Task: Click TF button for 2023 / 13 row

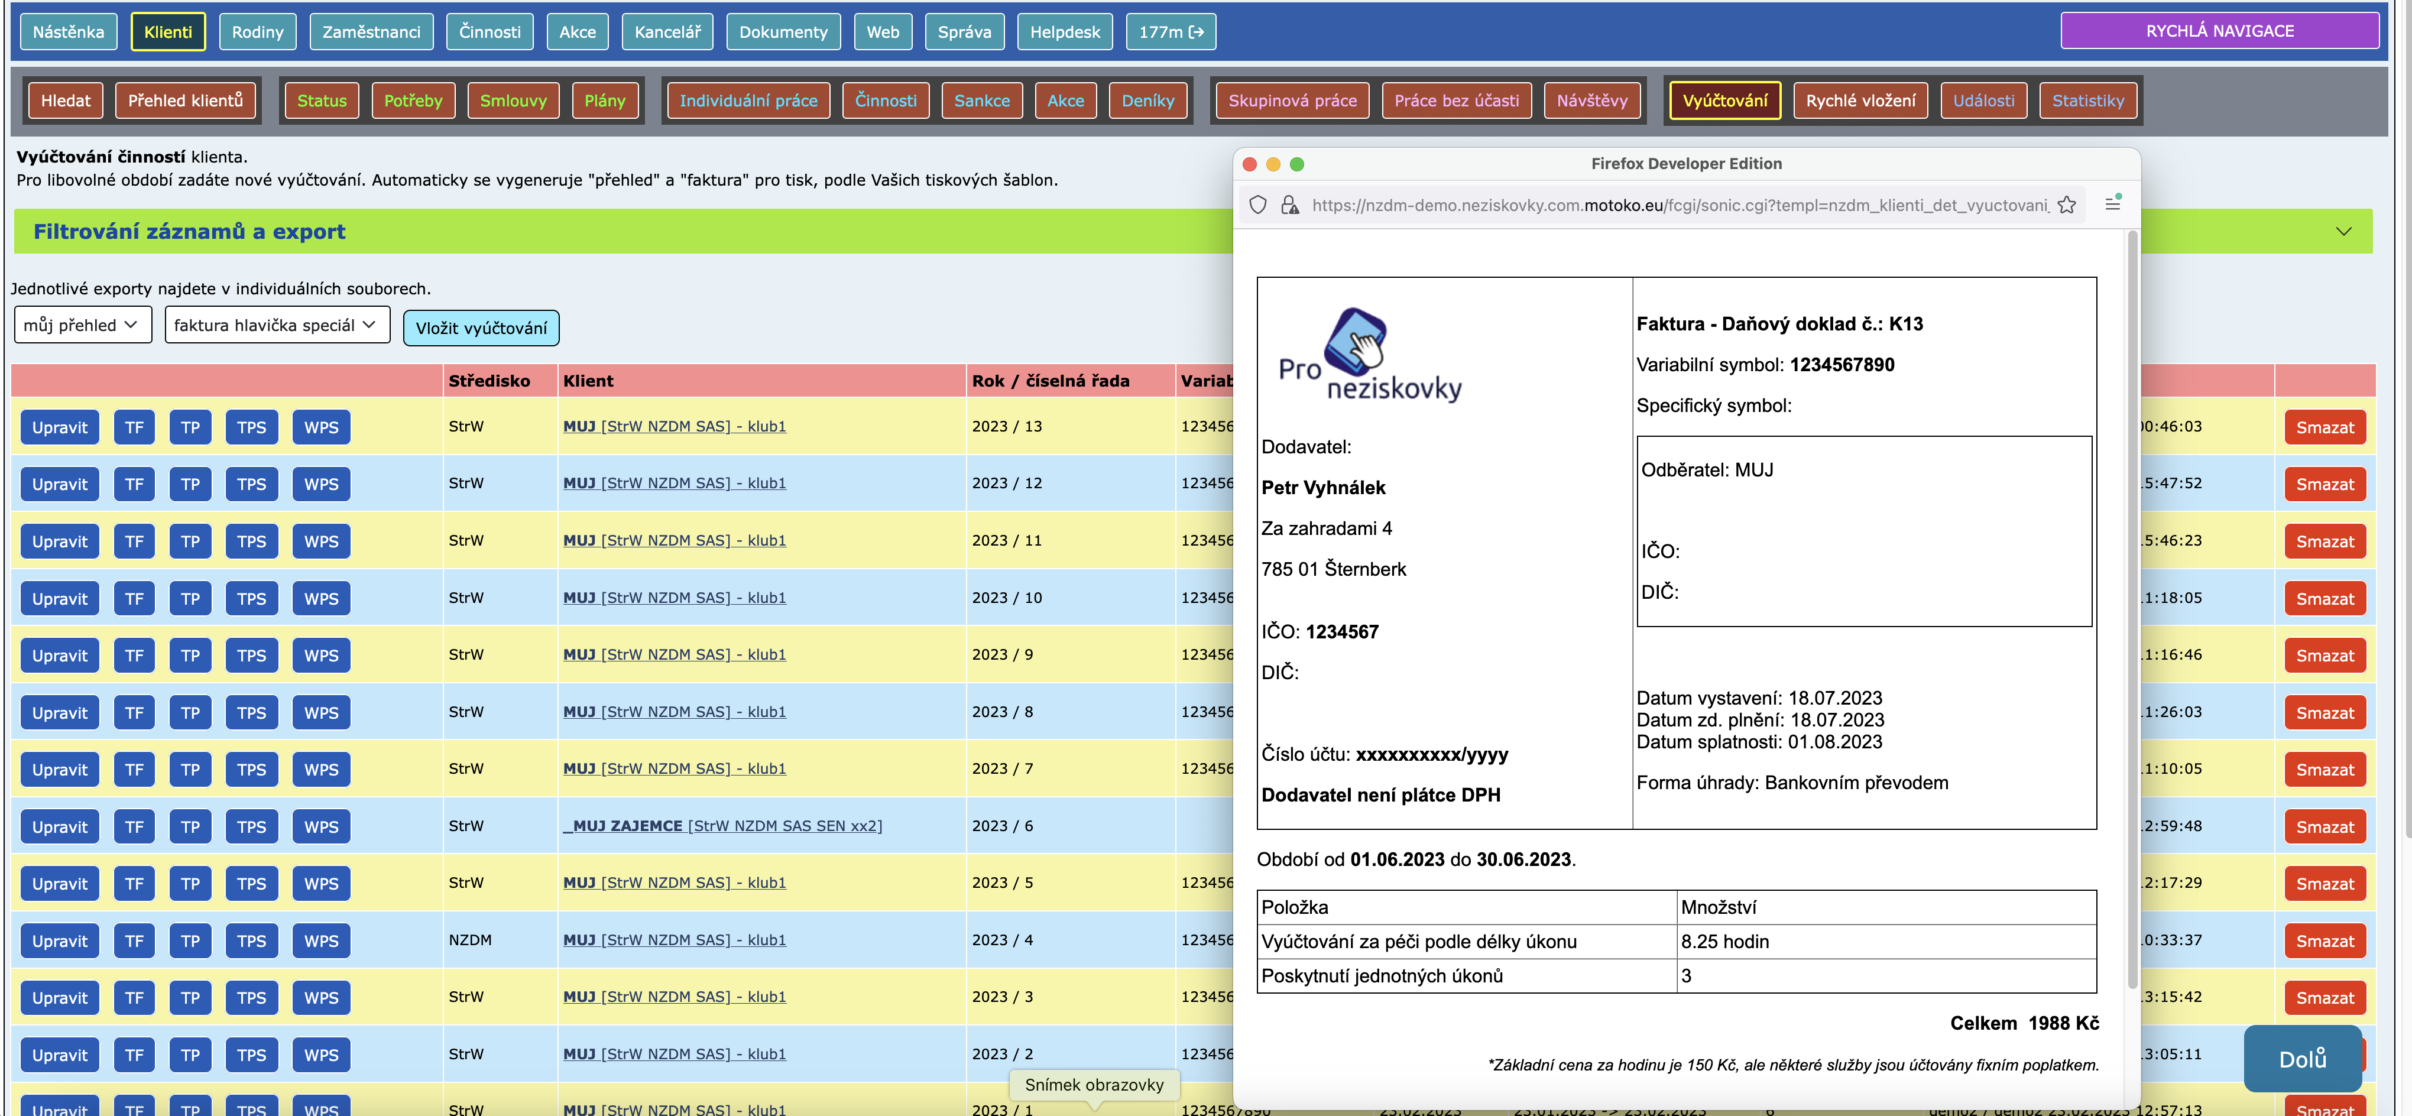Action: coord(134,427)
